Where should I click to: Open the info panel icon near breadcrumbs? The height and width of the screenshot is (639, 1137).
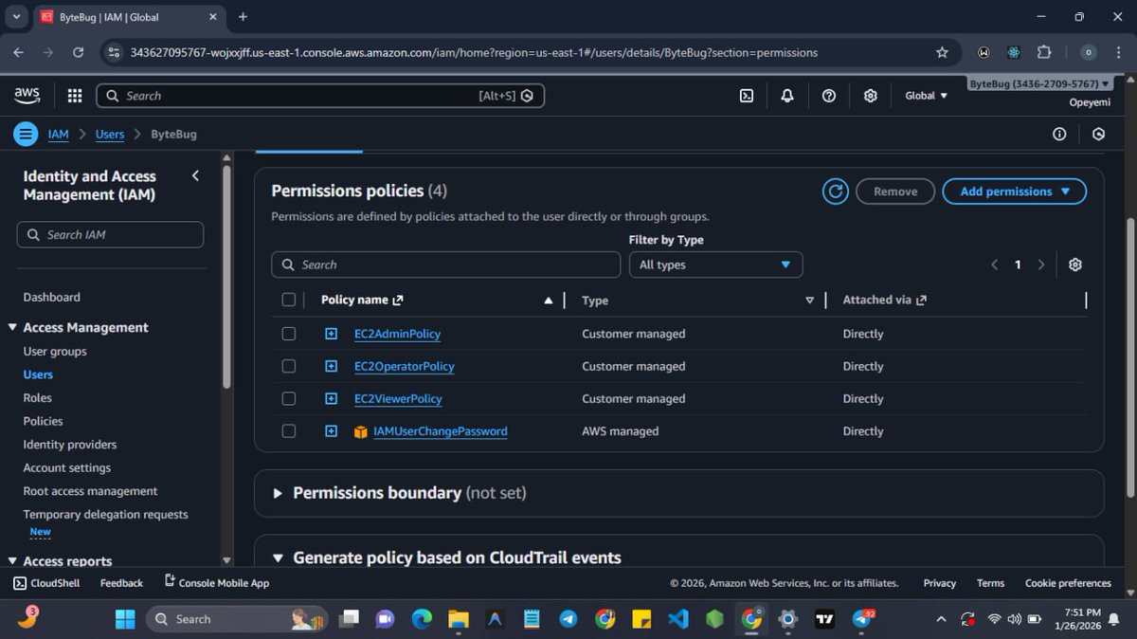pyautogui.click(x=1059, y=135)
